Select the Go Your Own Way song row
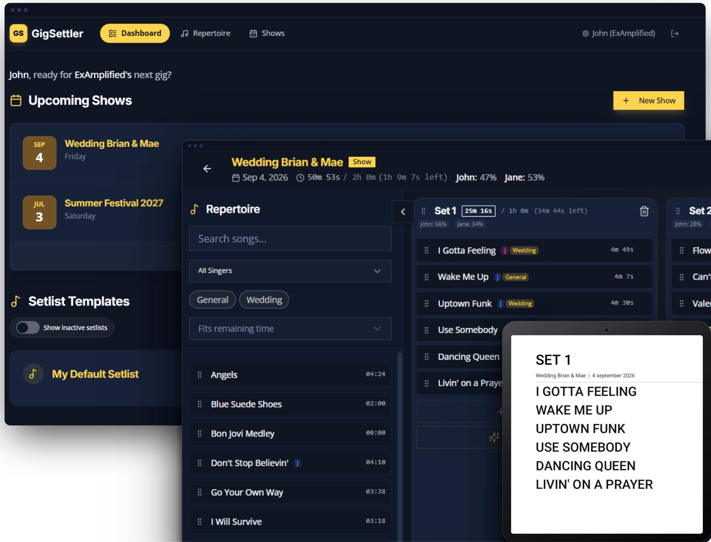 [x=290, y=492]
